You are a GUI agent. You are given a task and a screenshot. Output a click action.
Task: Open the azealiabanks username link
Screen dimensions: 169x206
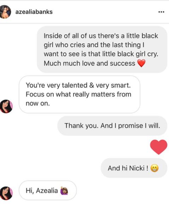click(x=34, y=12)
